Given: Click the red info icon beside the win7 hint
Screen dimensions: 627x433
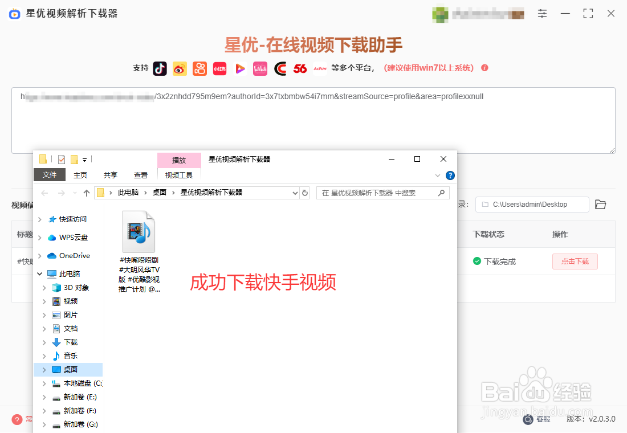Looking at the screenshot, I should click(x=484, y=68).
